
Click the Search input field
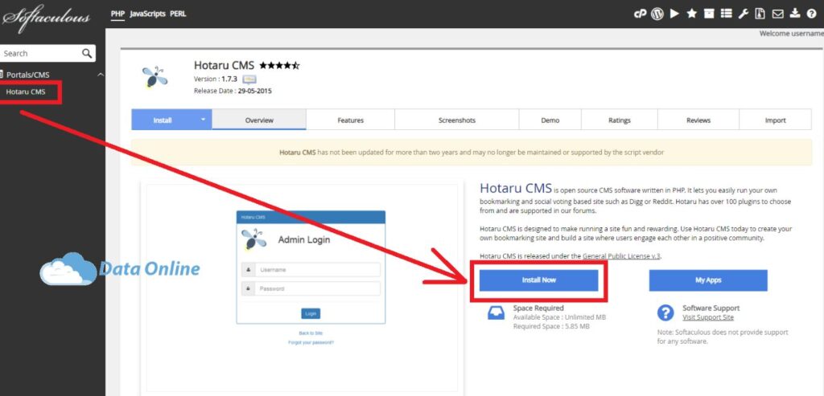click(41, 53)
